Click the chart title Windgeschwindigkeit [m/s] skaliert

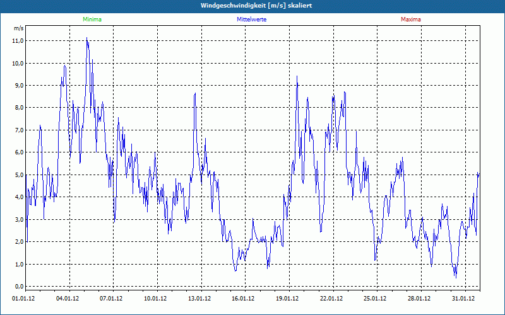click(256, 6)
